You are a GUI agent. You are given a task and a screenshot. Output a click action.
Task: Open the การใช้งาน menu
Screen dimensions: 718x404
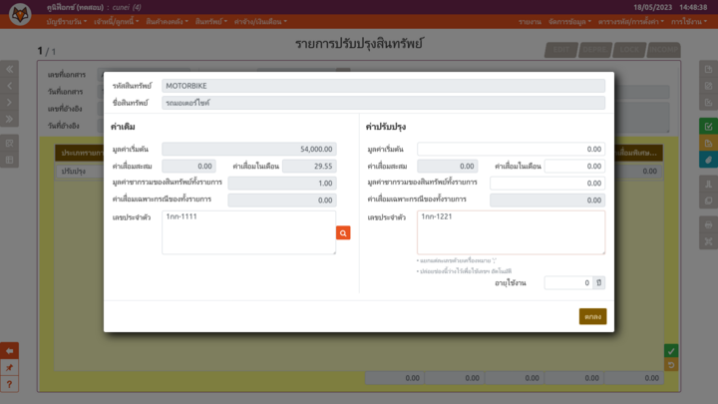click(689, 22)
